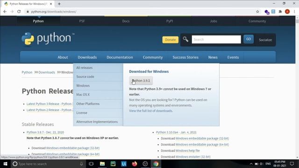Click the browser address bar
Screen dimensions: 299x168
[141, 12]
